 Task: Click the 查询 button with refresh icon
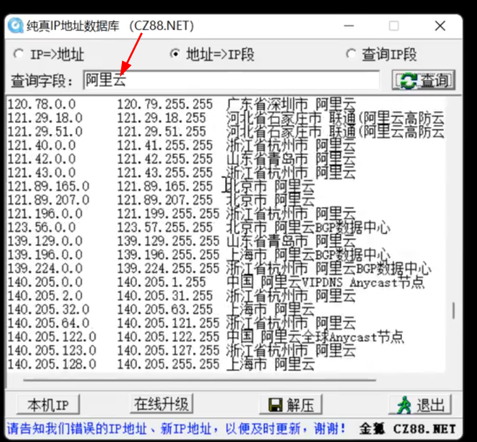[424, 80]
